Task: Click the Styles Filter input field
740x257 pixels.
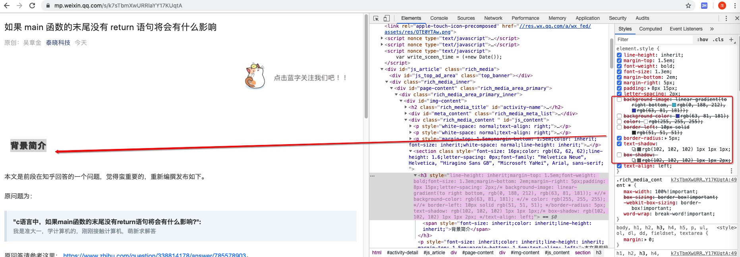Action: 655,40
